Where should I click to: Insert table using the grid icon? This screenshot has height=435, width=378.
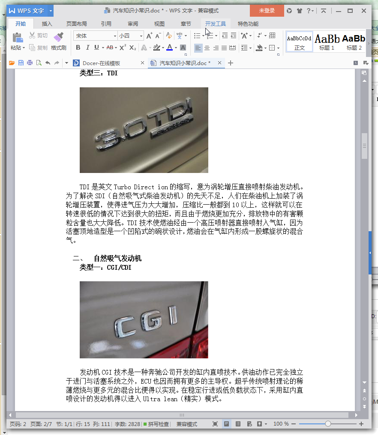pyautogui.click(x=272, y=36)
